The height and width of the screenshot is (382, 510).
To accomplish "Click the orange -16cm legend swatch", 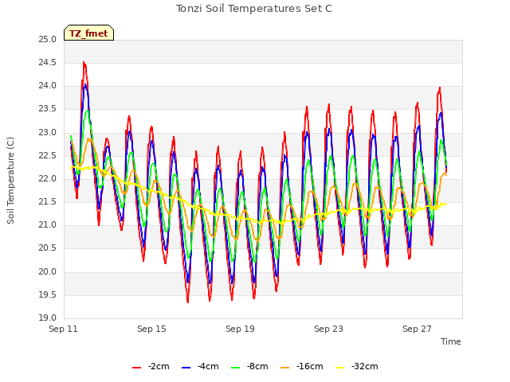I will coord(285,368).
